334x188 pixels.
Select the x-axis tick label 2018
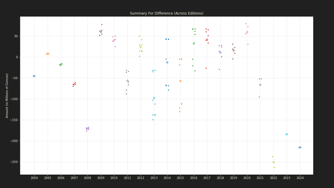pyautogui.click(x=220, y=178)
